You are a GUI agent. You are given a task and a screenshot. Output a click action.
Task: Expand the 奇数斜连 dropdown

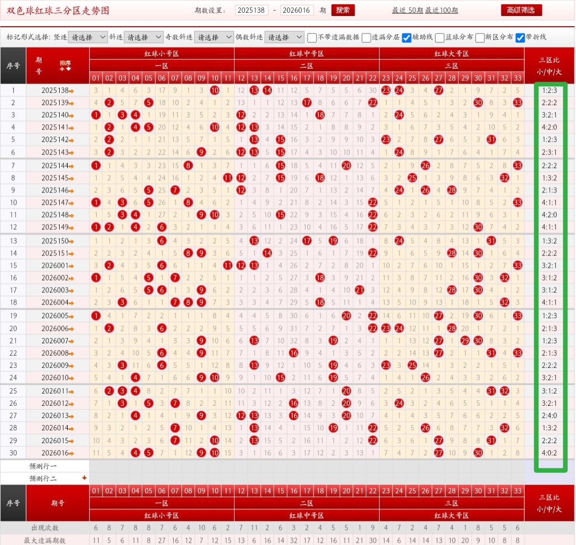pos(214,37)
